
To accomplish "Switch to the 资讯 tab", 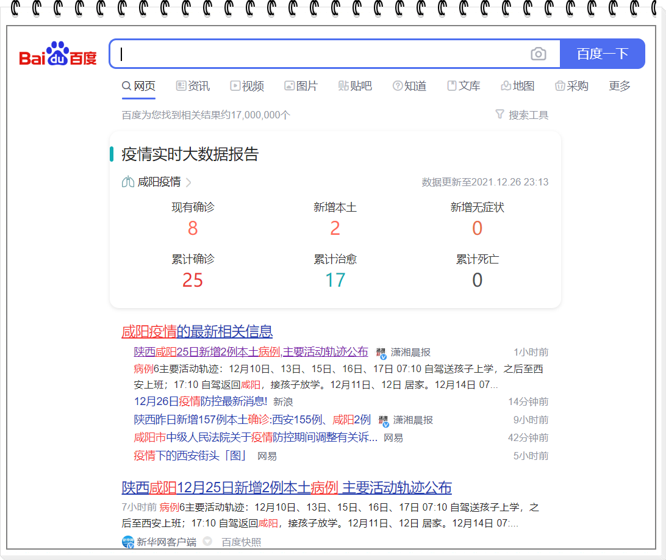I will tap(193, 86).
